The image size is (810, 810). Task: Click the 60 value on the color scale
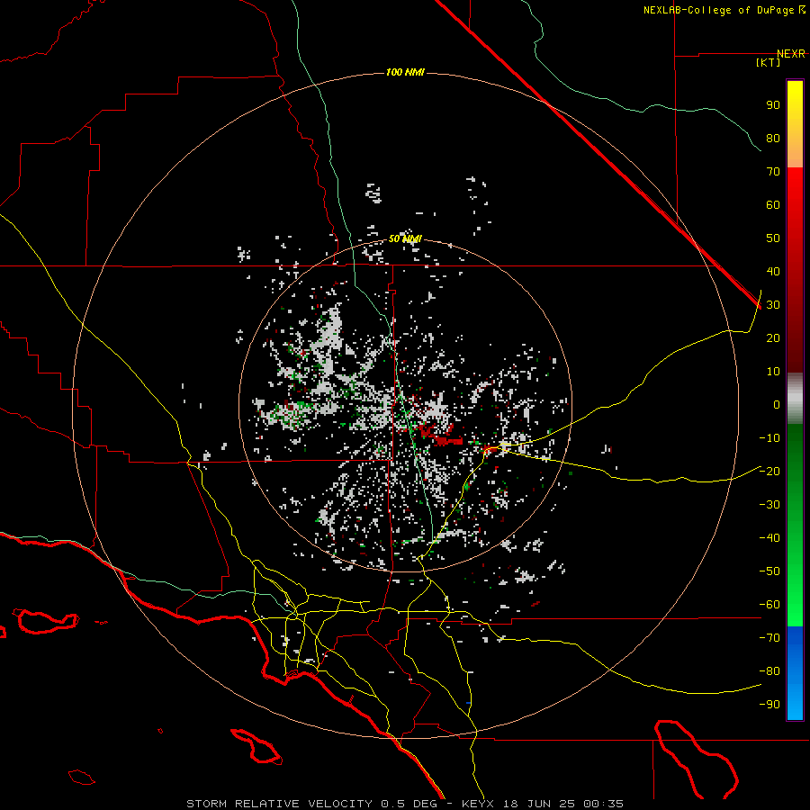[773, 205]
